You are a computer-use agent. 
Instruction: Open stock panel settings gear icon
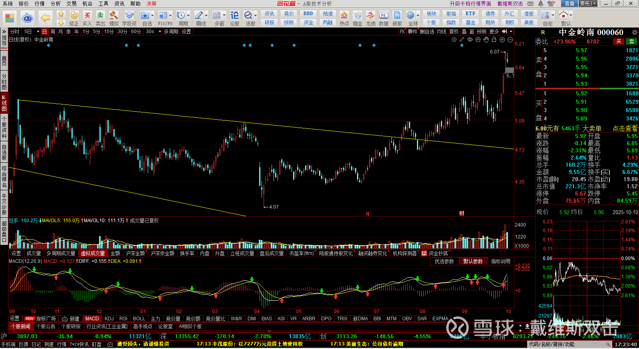[635, 32]
